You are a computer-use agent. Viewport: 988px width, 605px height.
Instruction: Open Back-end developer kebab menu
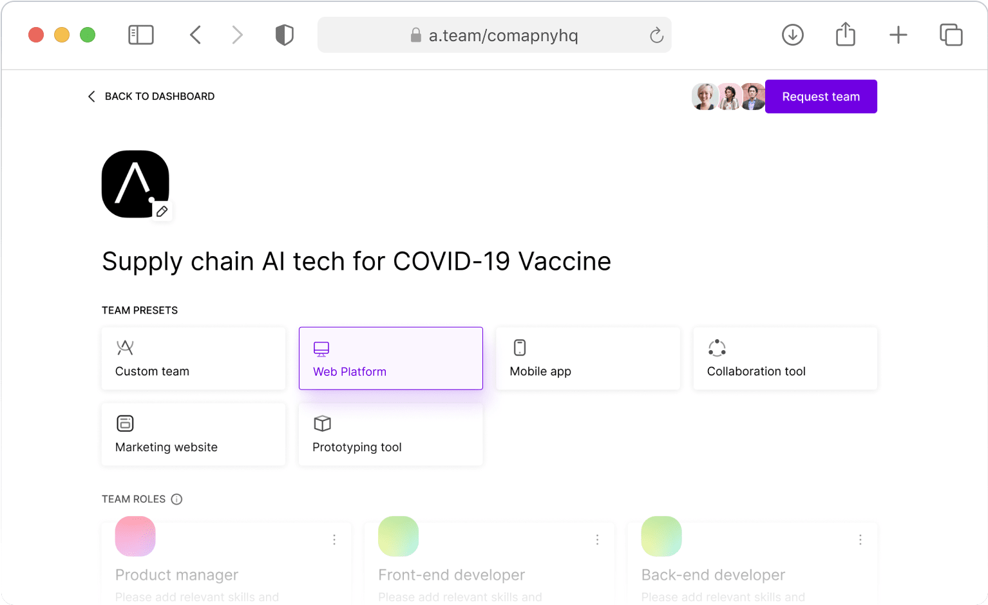click(x=860, y=539)
